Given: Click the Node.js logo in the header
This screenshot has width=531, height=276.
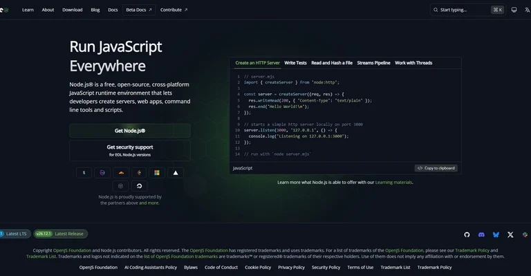Looking at the screenshot, I should (x=4, y=10).
